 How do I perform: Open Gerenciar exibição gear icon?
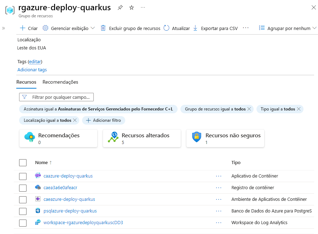pyautogui.click(x=46, y=28)
